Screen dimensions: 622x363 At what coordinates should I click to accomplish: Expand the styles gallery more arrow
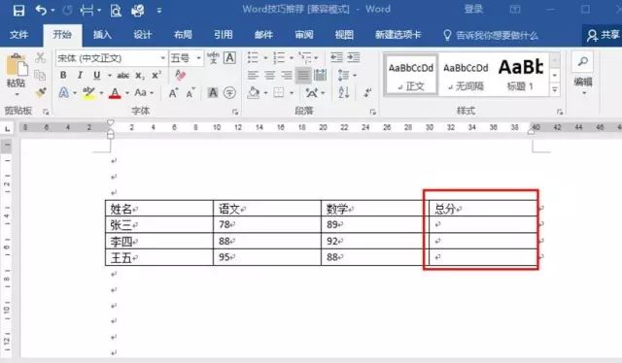(555, 90)
